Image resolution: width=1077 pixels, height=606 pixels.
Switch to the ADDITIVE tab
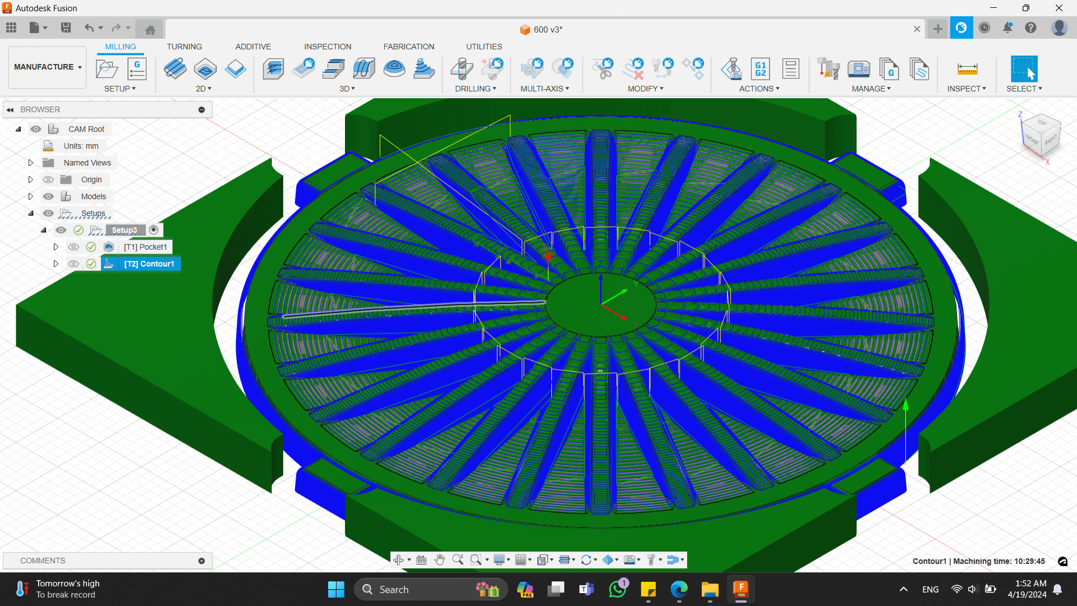(x=253, y=47)
